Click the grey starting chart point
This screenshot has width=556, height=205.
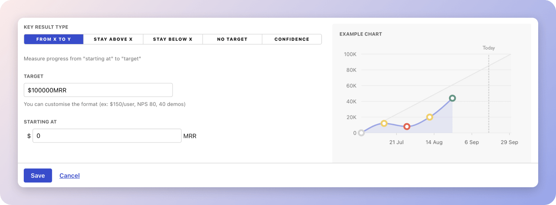click(x=361, y=133)
